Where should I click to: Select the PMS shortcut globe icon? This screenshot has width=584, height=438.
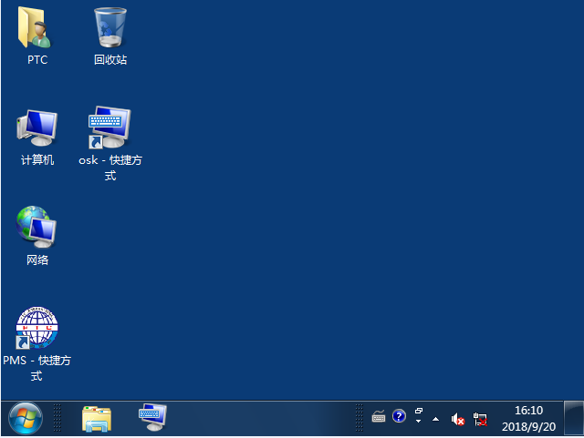[36, 328]
